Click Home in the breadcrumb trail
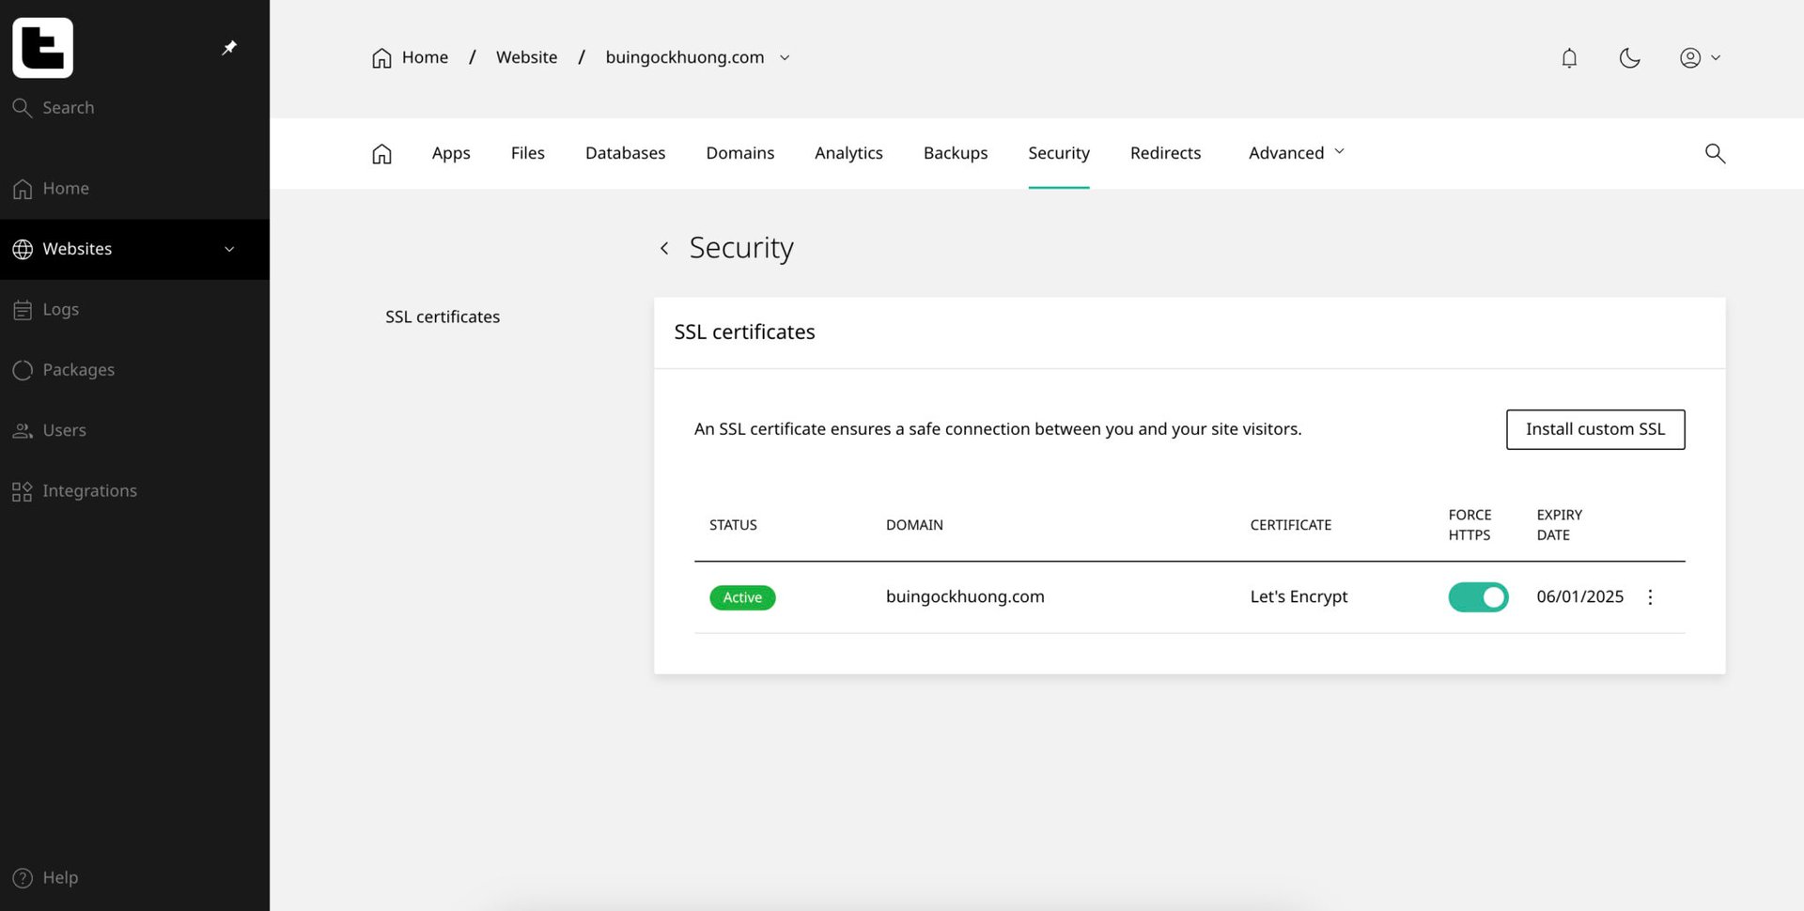Image resolution: width=1804 pixels, height=911 pixels. coord(425,57)
